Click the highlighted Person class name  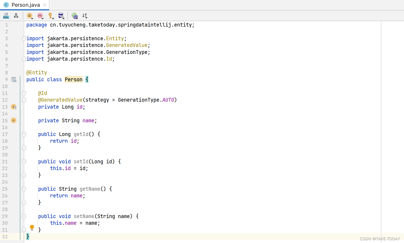pyautogui.click(x=74, y=79)
